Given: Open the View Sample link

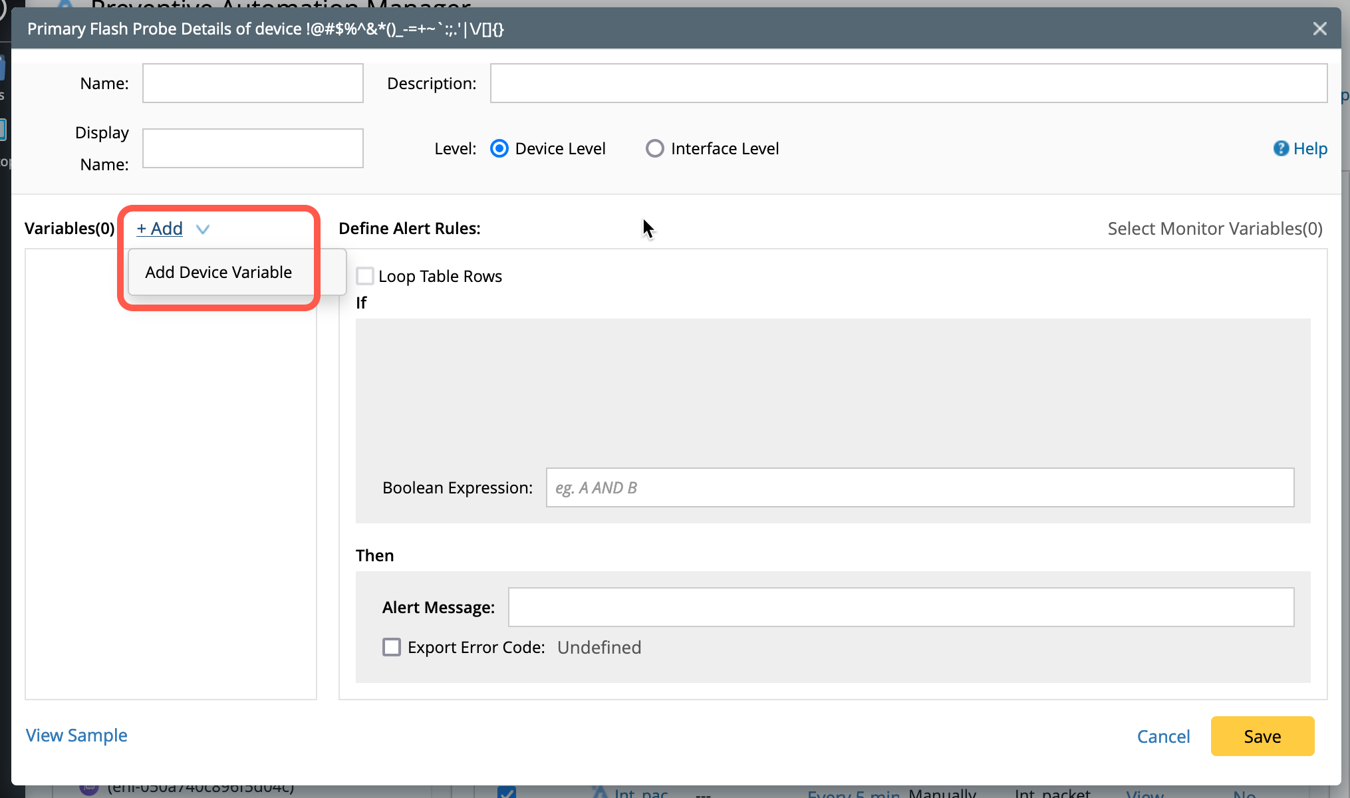Looking at the screenshot, I should pyautogui.click(x=76, y=735).
